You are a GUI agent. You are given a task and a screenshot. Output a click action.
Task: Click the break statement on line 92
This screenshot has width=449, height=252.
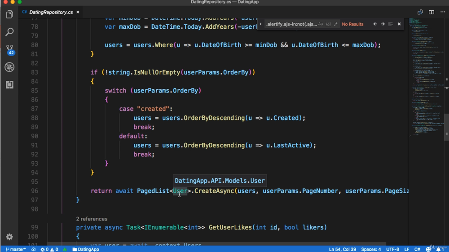[x=144, y=155]
